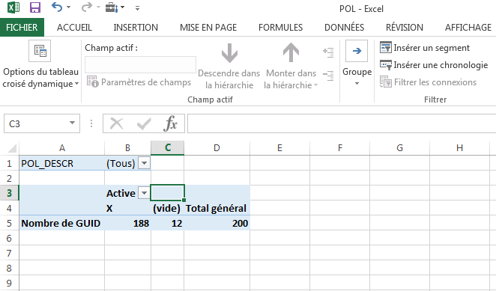Select column B header

click(x=127, y=148)
